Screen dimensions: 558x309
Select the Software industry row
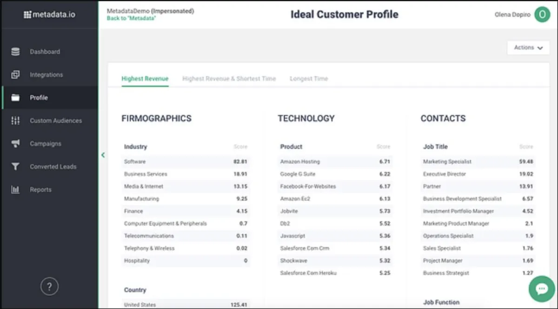point(185,161)
